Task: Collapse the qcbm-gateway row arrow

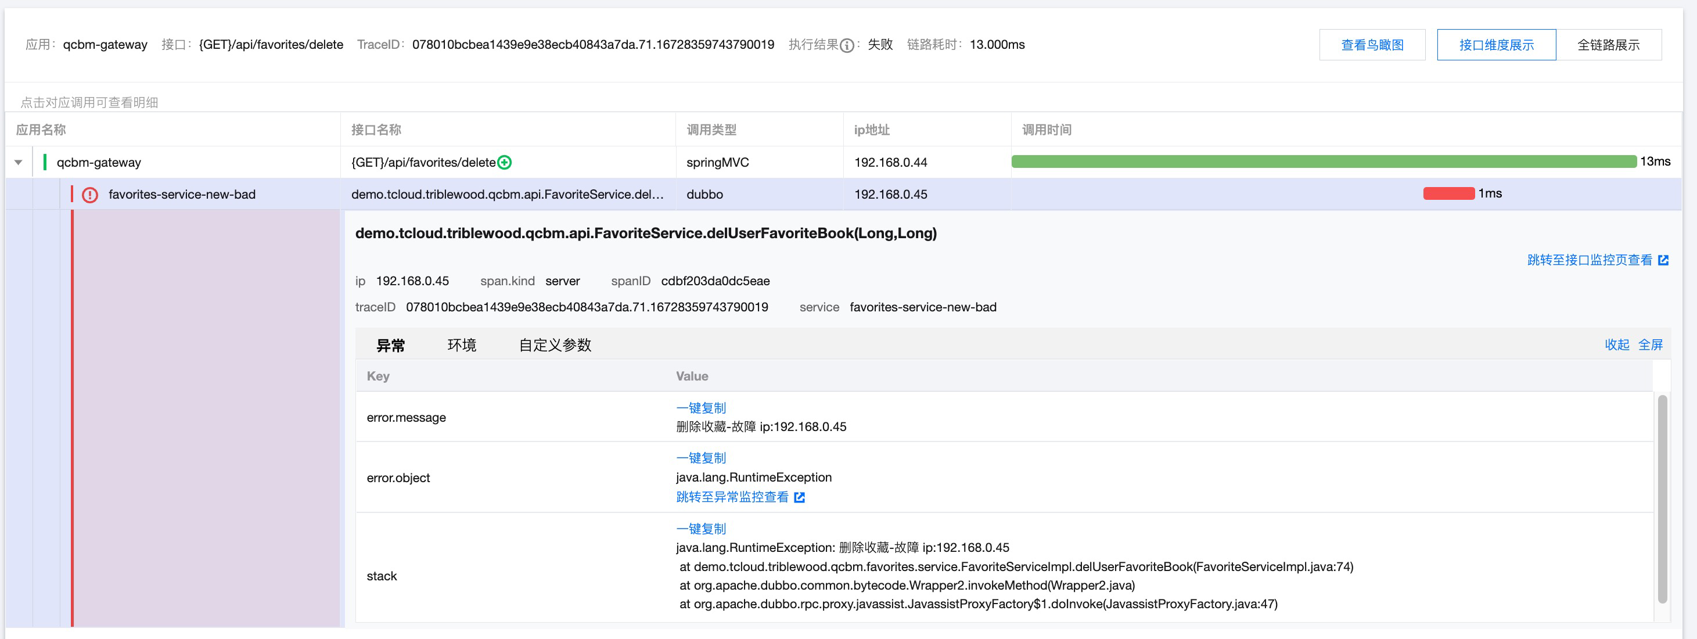Action: tap(19, 162)
